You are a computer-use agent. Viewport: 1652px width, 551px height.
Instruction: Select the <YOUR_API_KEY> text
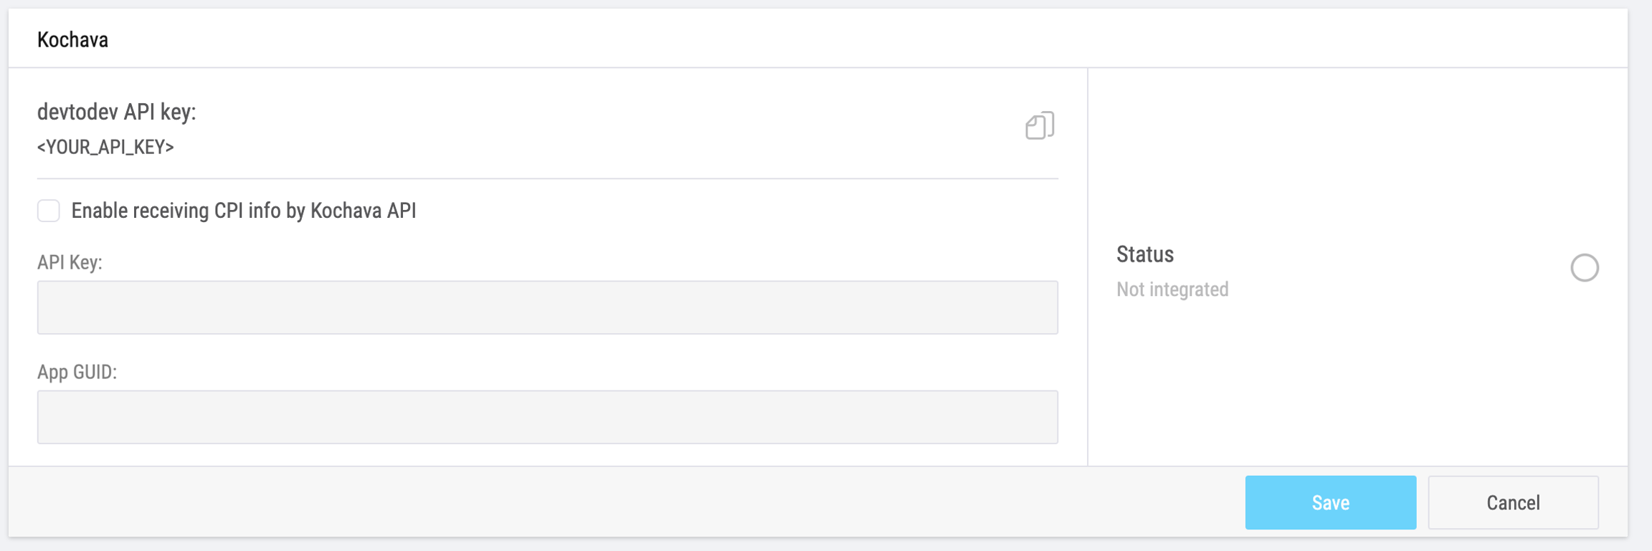[x=105, y=147]
